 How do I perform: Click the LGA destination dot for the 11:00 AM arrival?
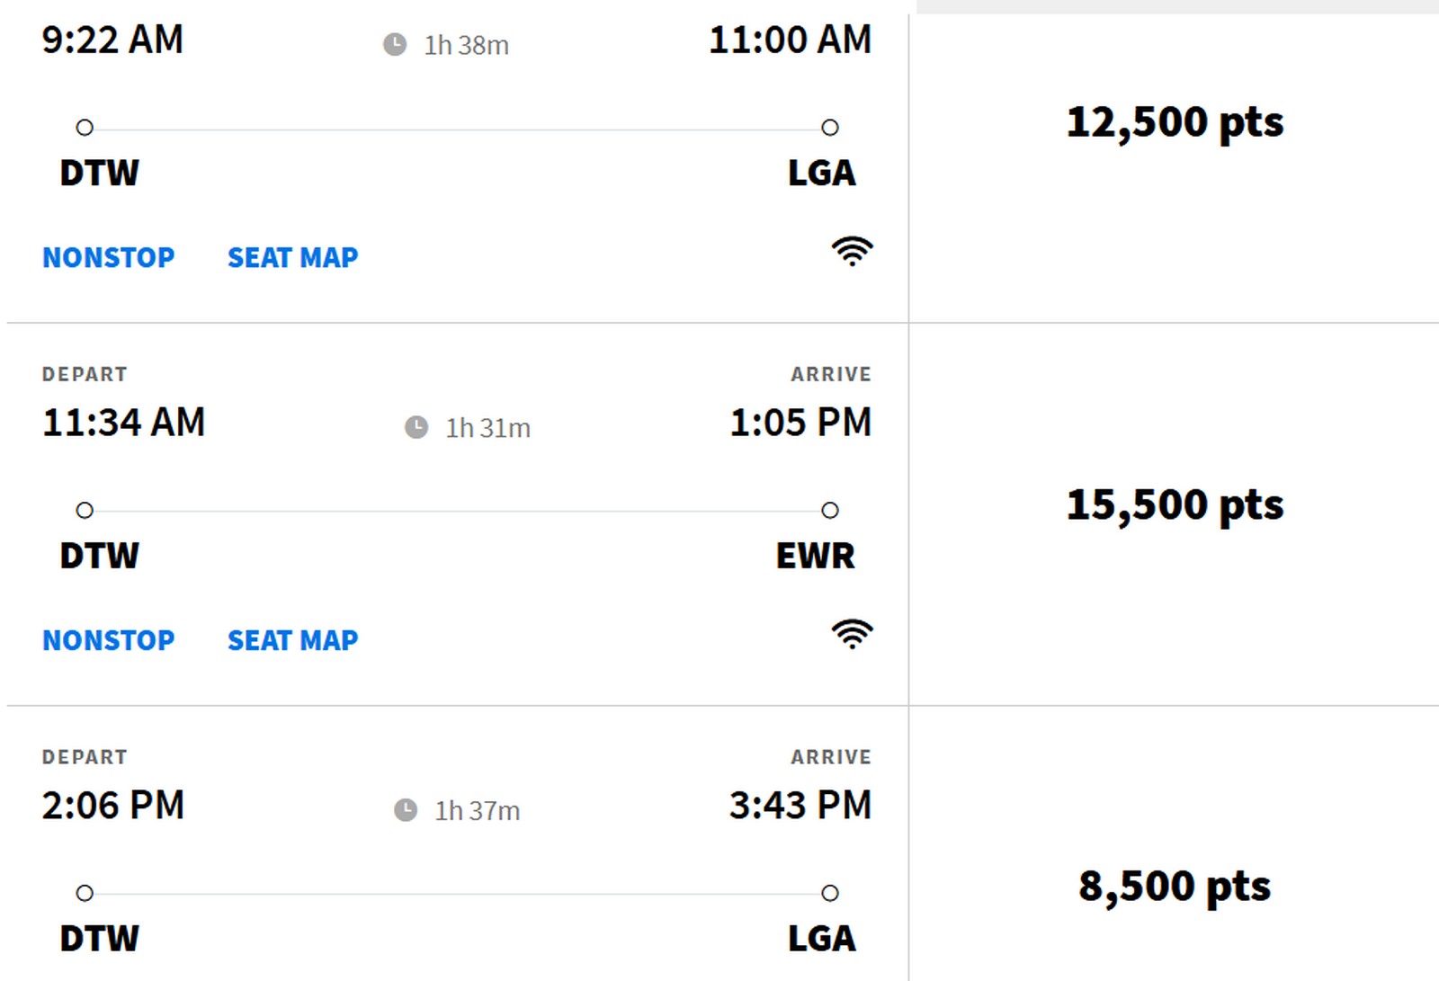(830, 128)
